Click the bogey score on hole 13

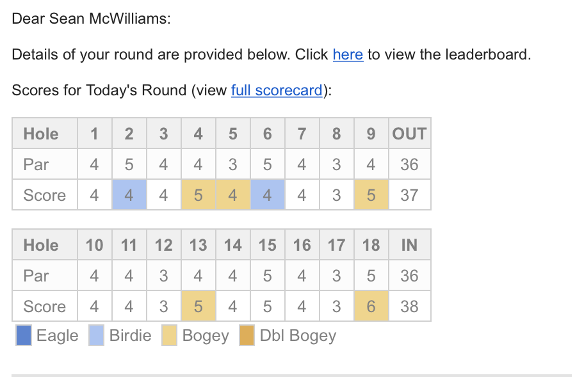199,306
